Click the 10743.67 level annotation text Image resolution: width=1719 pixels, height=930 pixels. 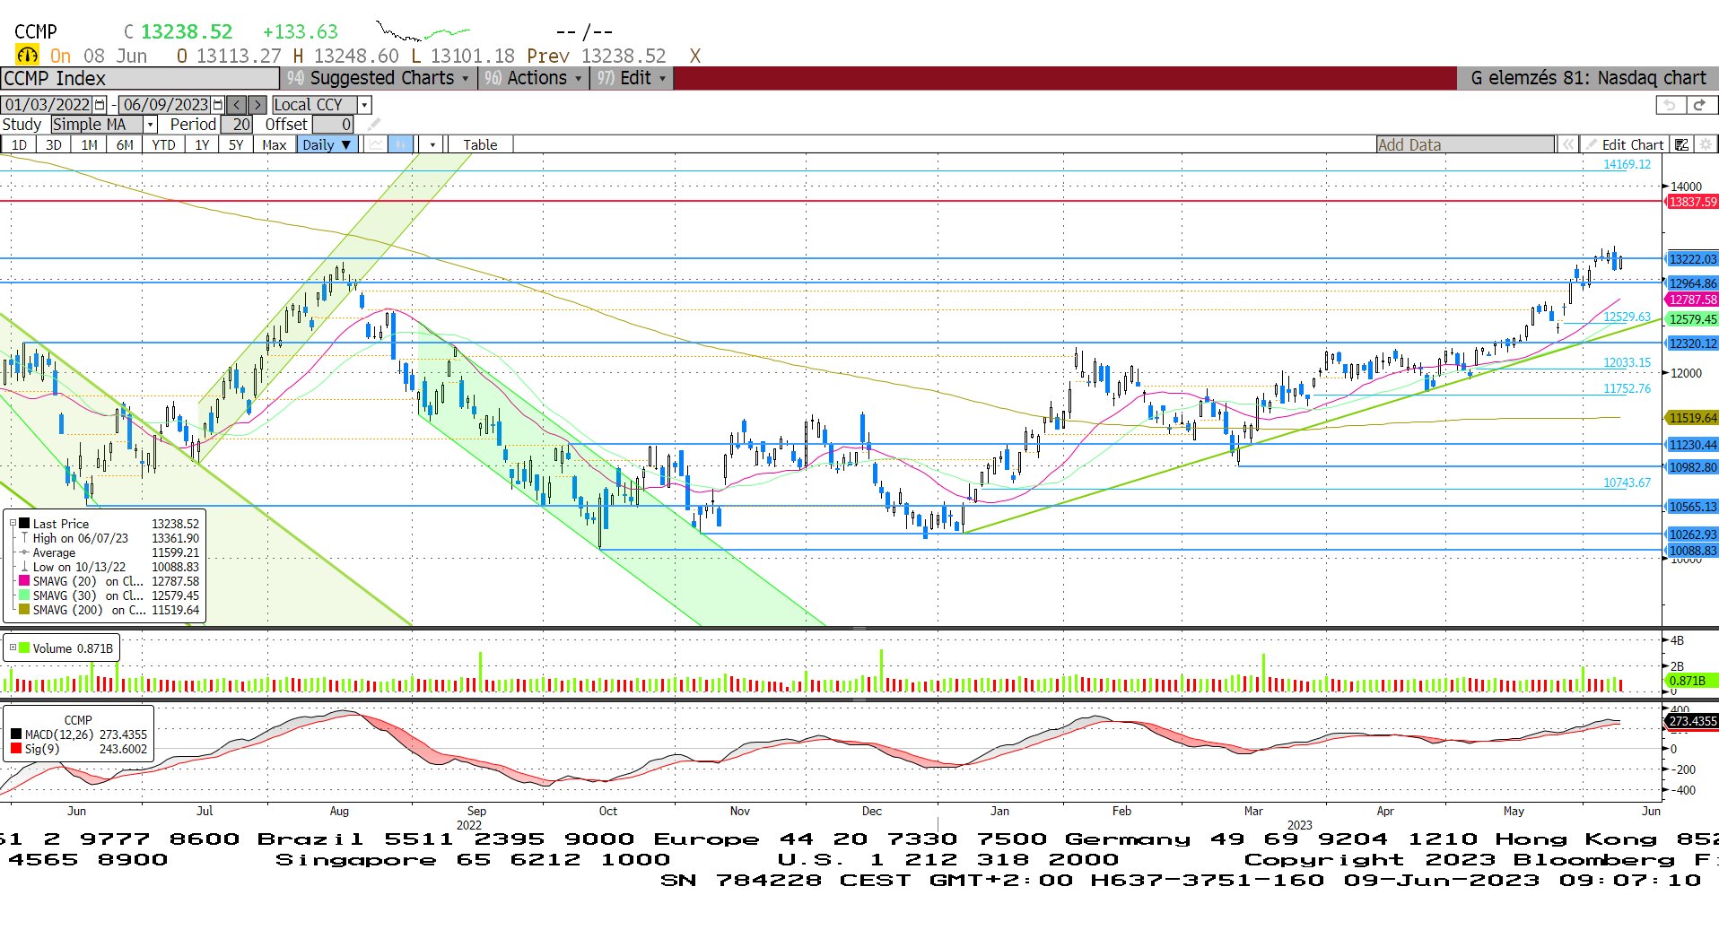coord(1627,482)
